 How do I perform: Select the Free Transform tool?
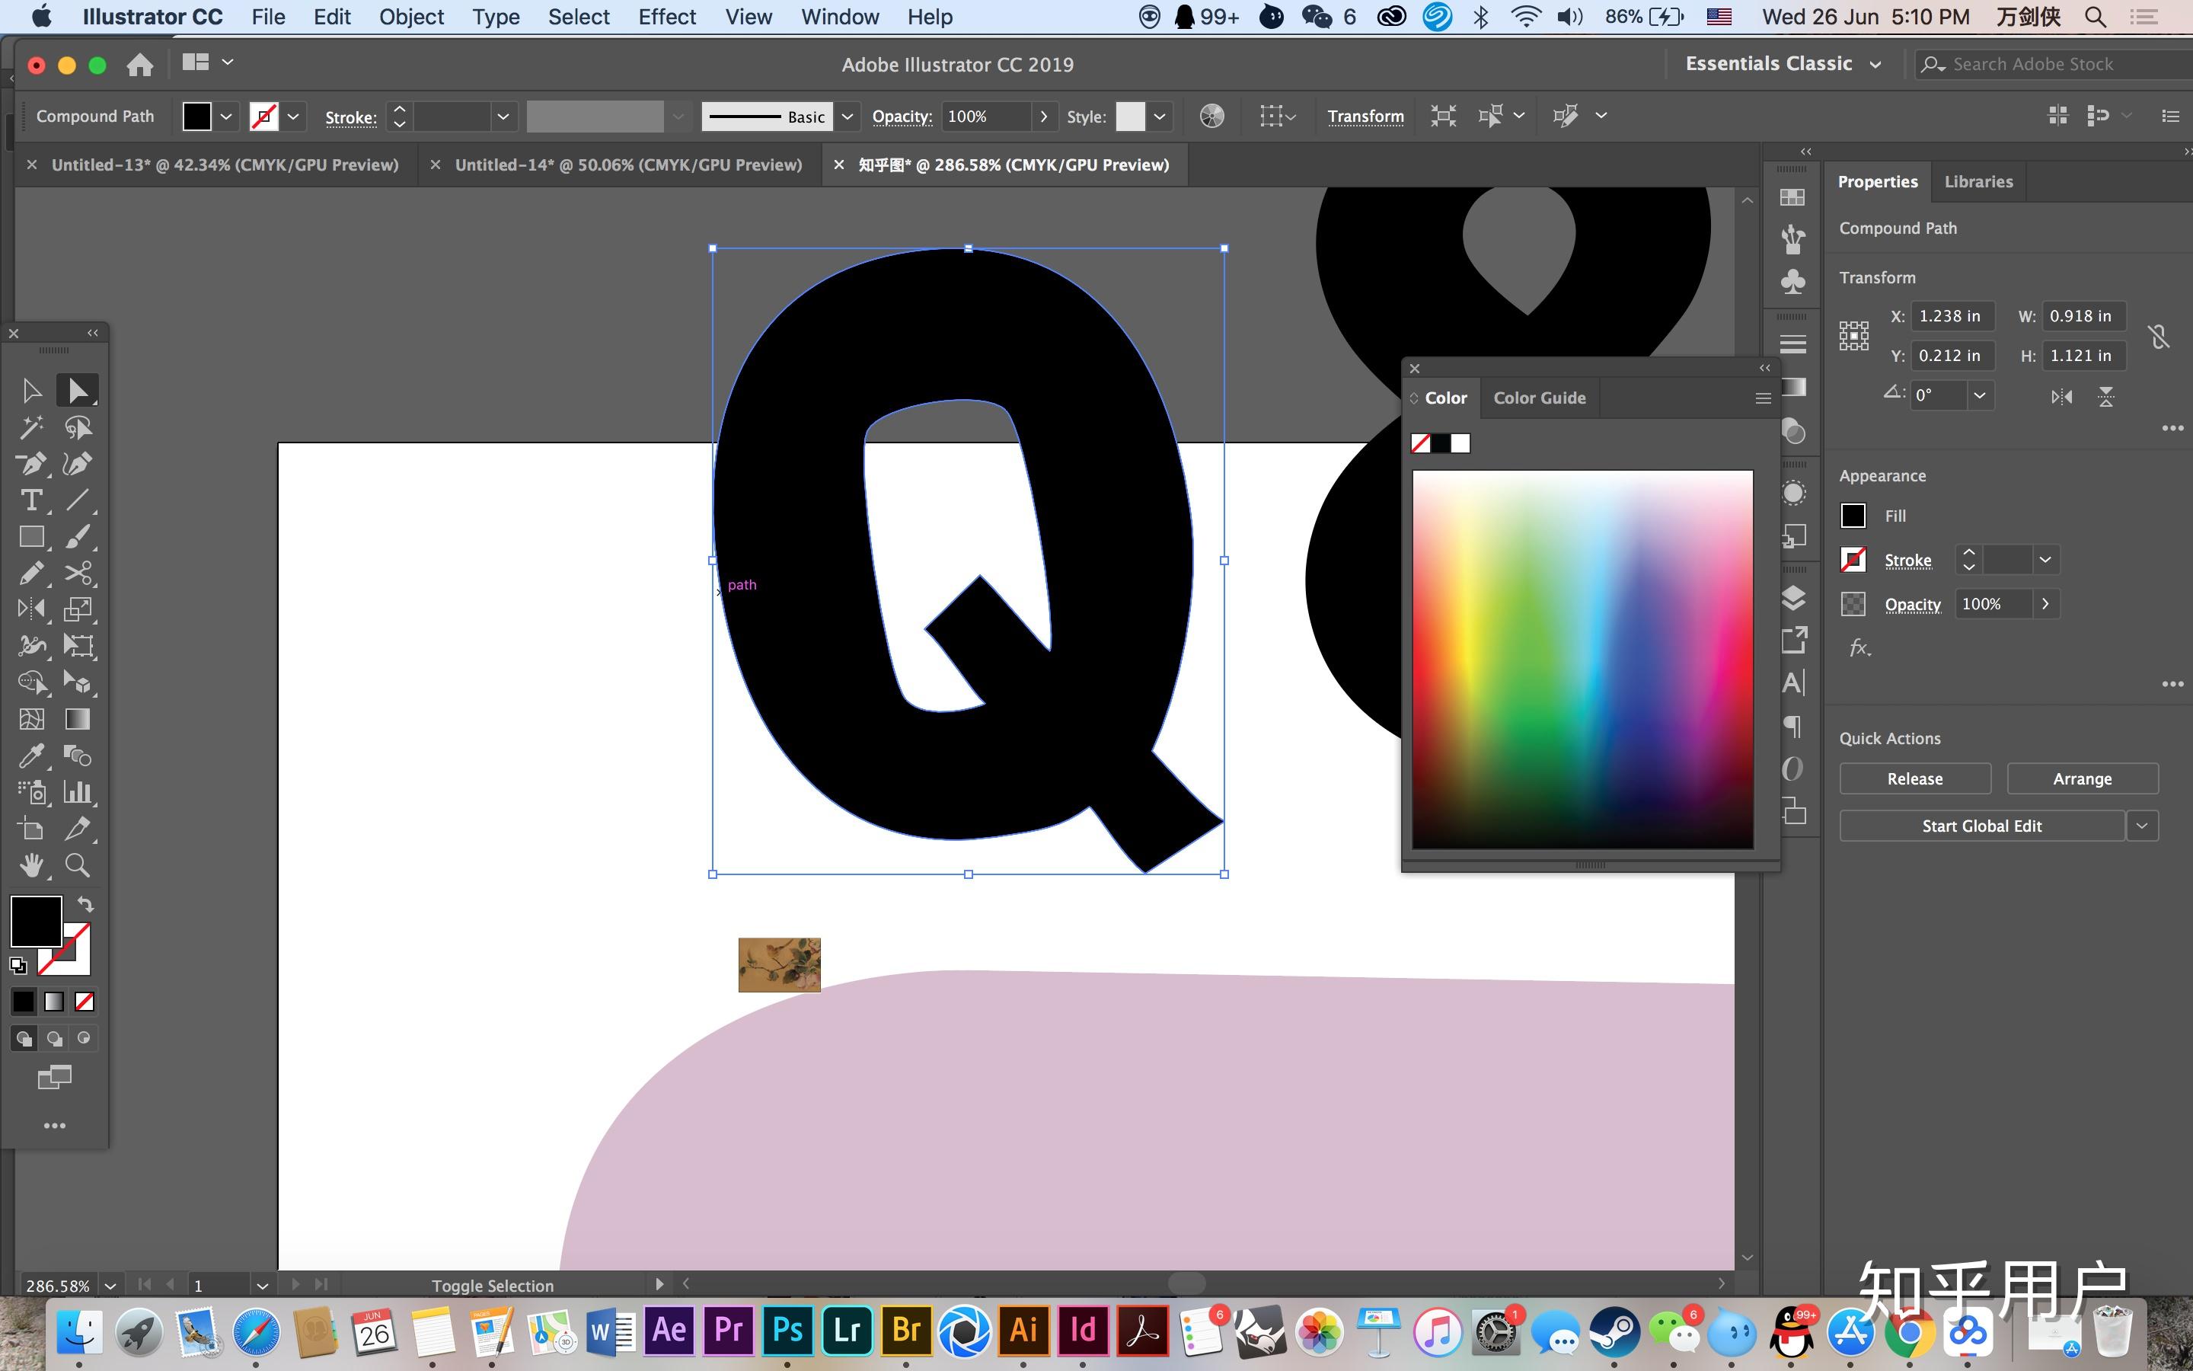[x=78, y=646]
